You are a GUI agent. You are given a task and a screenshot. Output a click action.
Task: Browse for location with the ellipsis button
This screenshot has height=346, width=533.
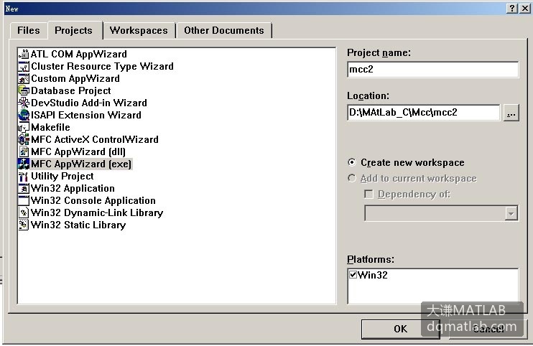click(511, 113)
